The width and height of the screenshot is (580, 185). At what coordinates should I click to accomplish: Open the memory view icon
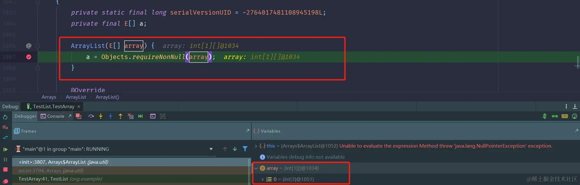(x=565, y=116)
